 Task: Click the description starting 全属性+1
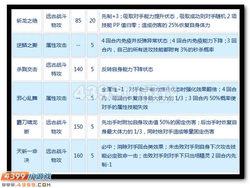coord(169,98)
